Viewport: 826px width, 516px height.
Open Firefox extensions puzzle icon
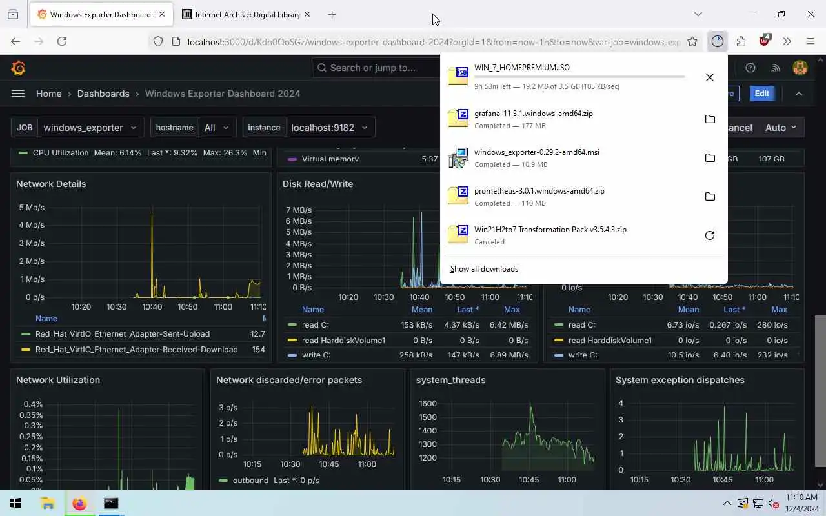pos(741,41)
